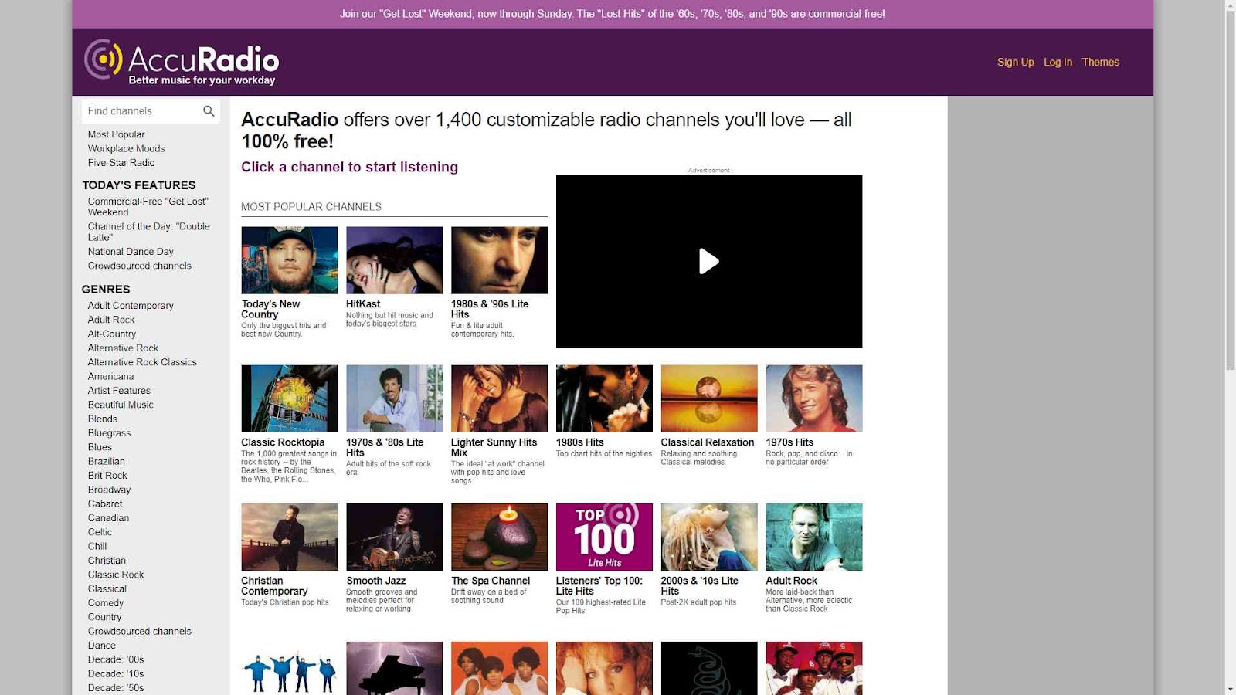Click the Smooth Jazz channel thumbnail

coord(394,537)
